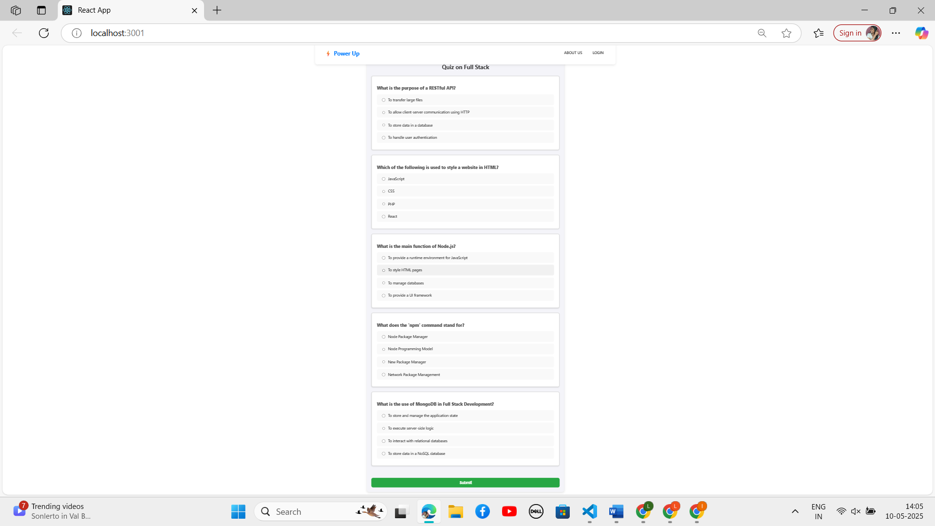Click the browser refresh icon
The width and height of the screenshot is (935, 526).
point(44,33)
